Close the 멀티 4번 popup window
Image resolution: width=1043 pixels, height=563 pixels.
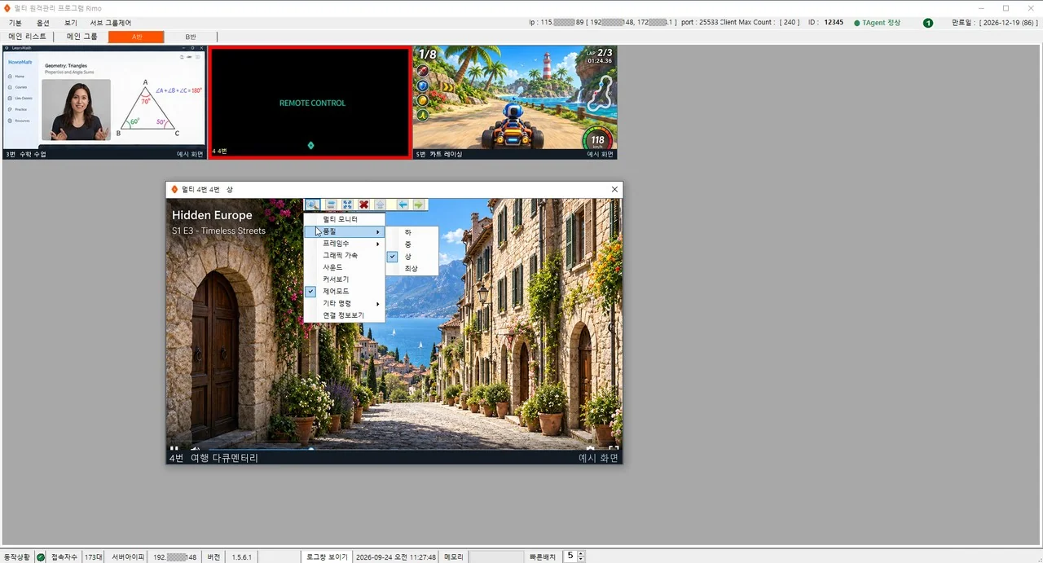pyautogui.click(x=614, y=189)
